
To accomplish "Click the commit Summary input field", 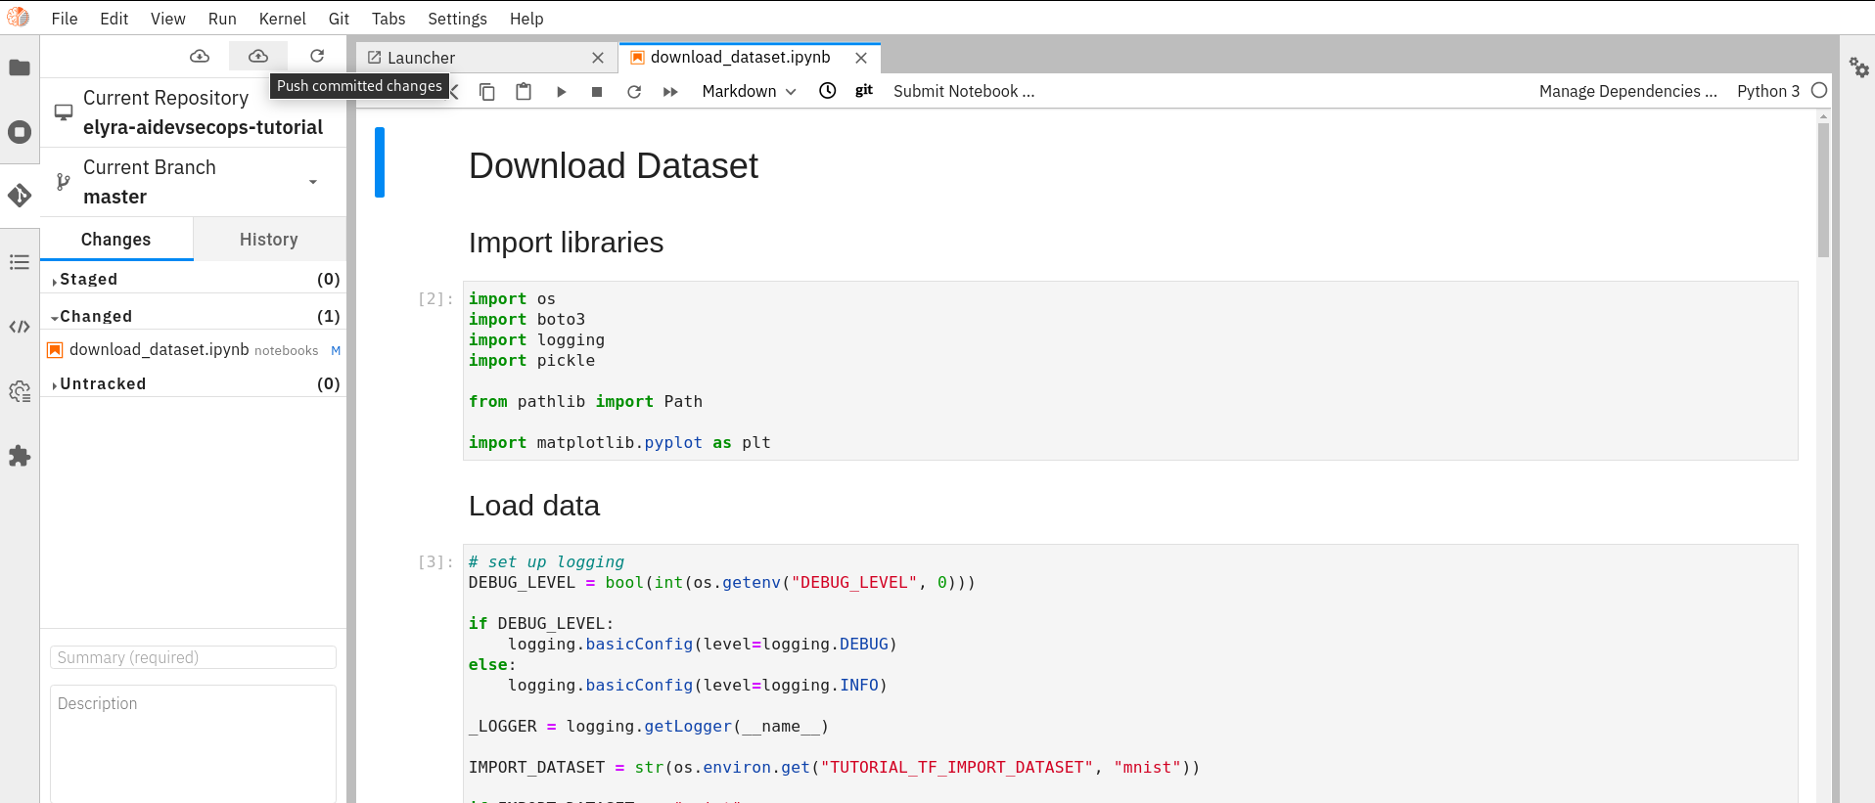I will click(x=193, y=657).
